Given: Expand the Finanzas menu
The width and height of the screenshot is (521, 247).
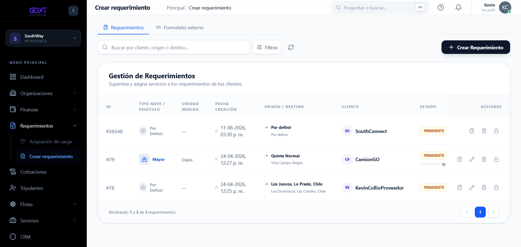Looking at the screenshot, I should point(43,110).
